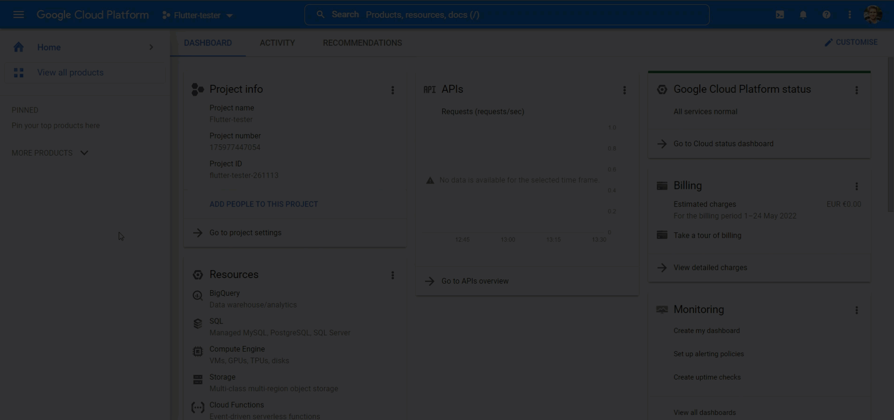Open SQL resource link
This screenshot has width=894, height=420.
(x=216, y=321)
